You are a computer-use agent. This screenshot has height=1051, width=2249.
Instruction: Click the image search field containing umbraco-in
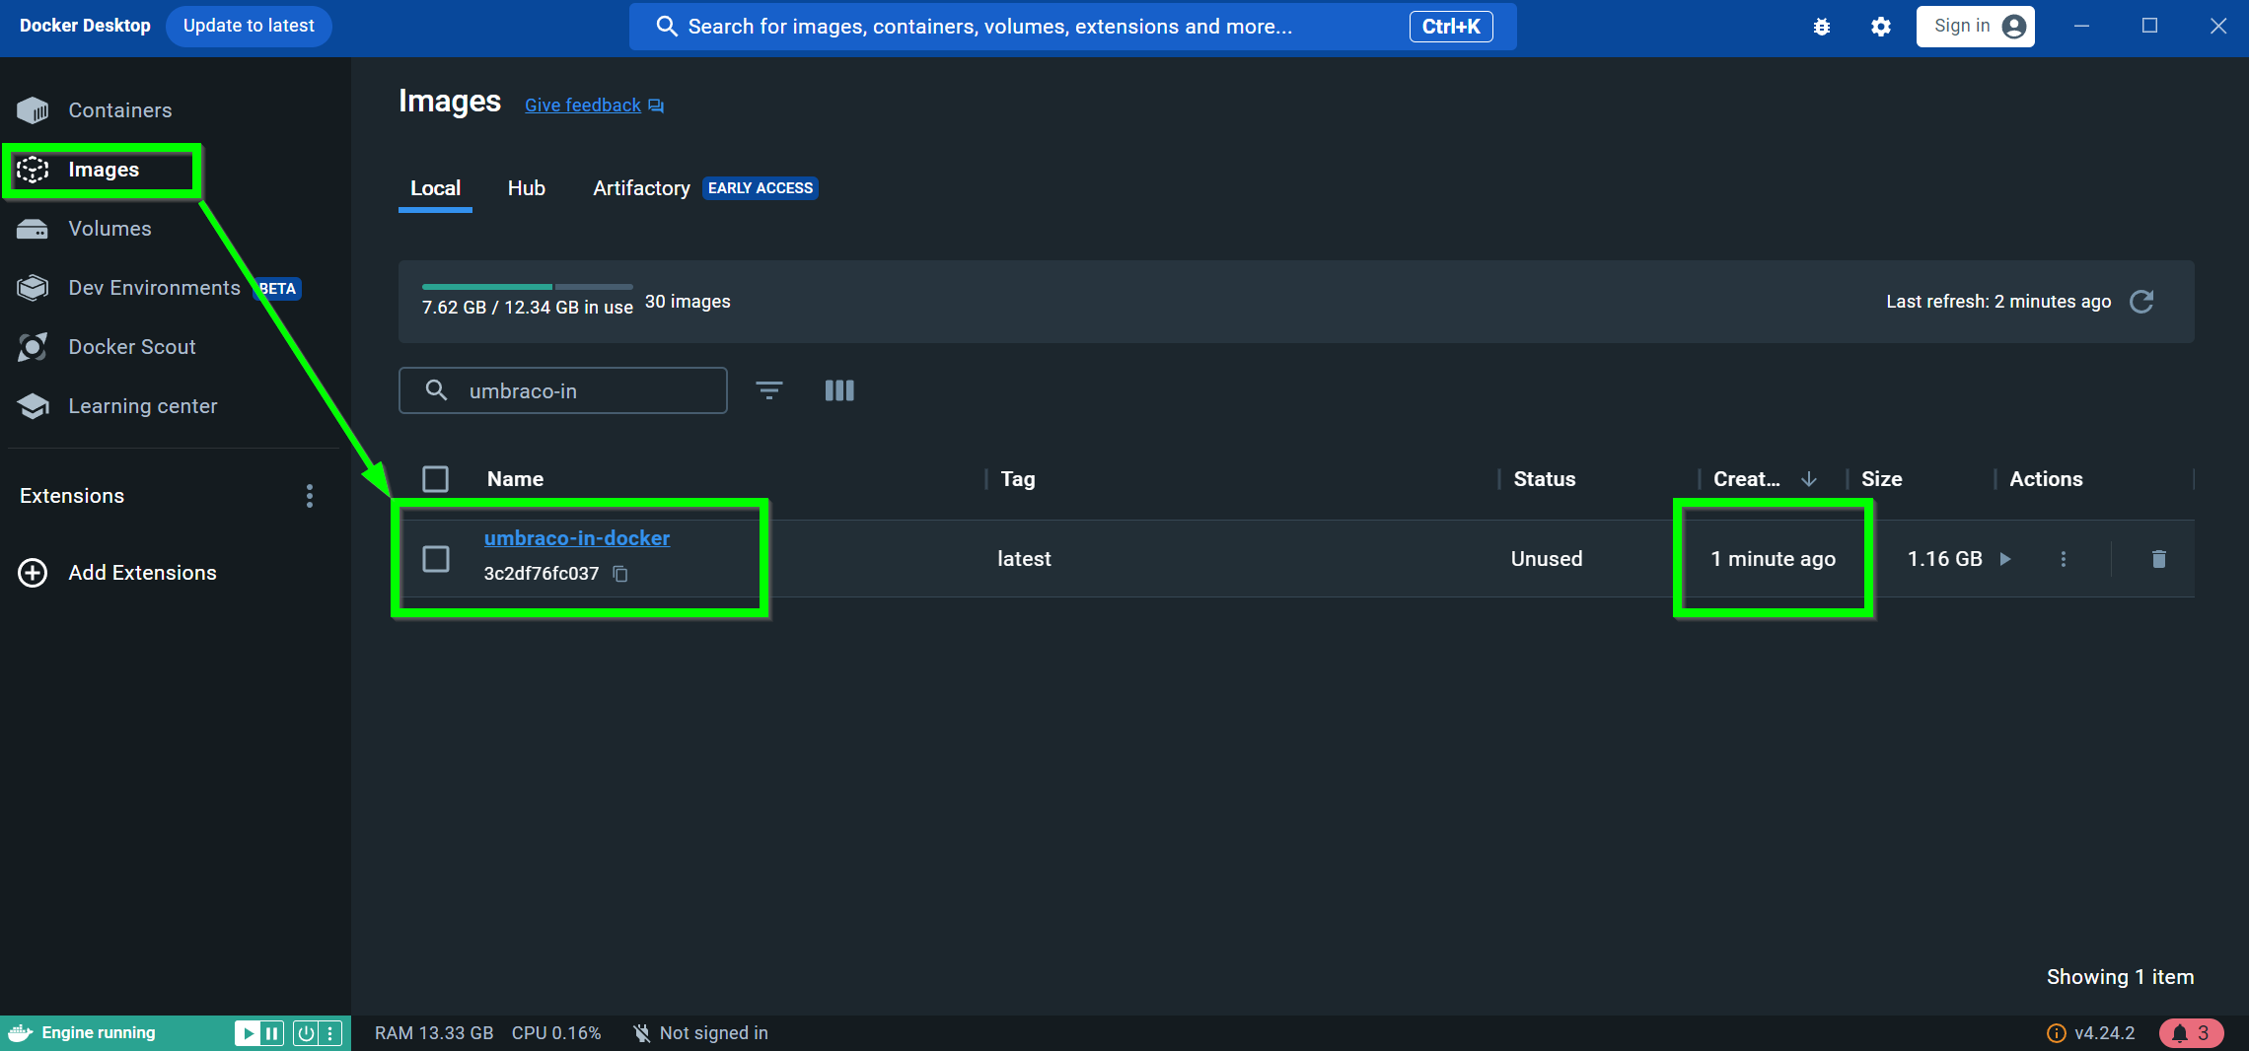tap(563, 390)
